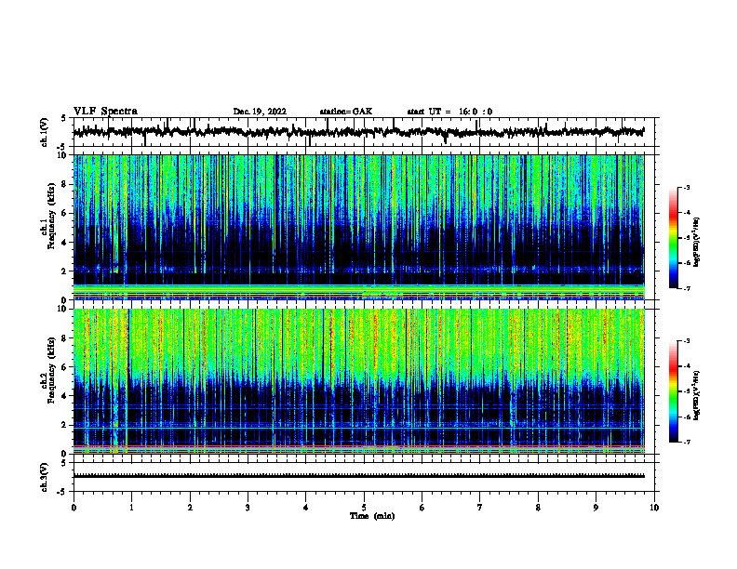Click the ch.1 spectrogram color scale bar

coord(674,238)
